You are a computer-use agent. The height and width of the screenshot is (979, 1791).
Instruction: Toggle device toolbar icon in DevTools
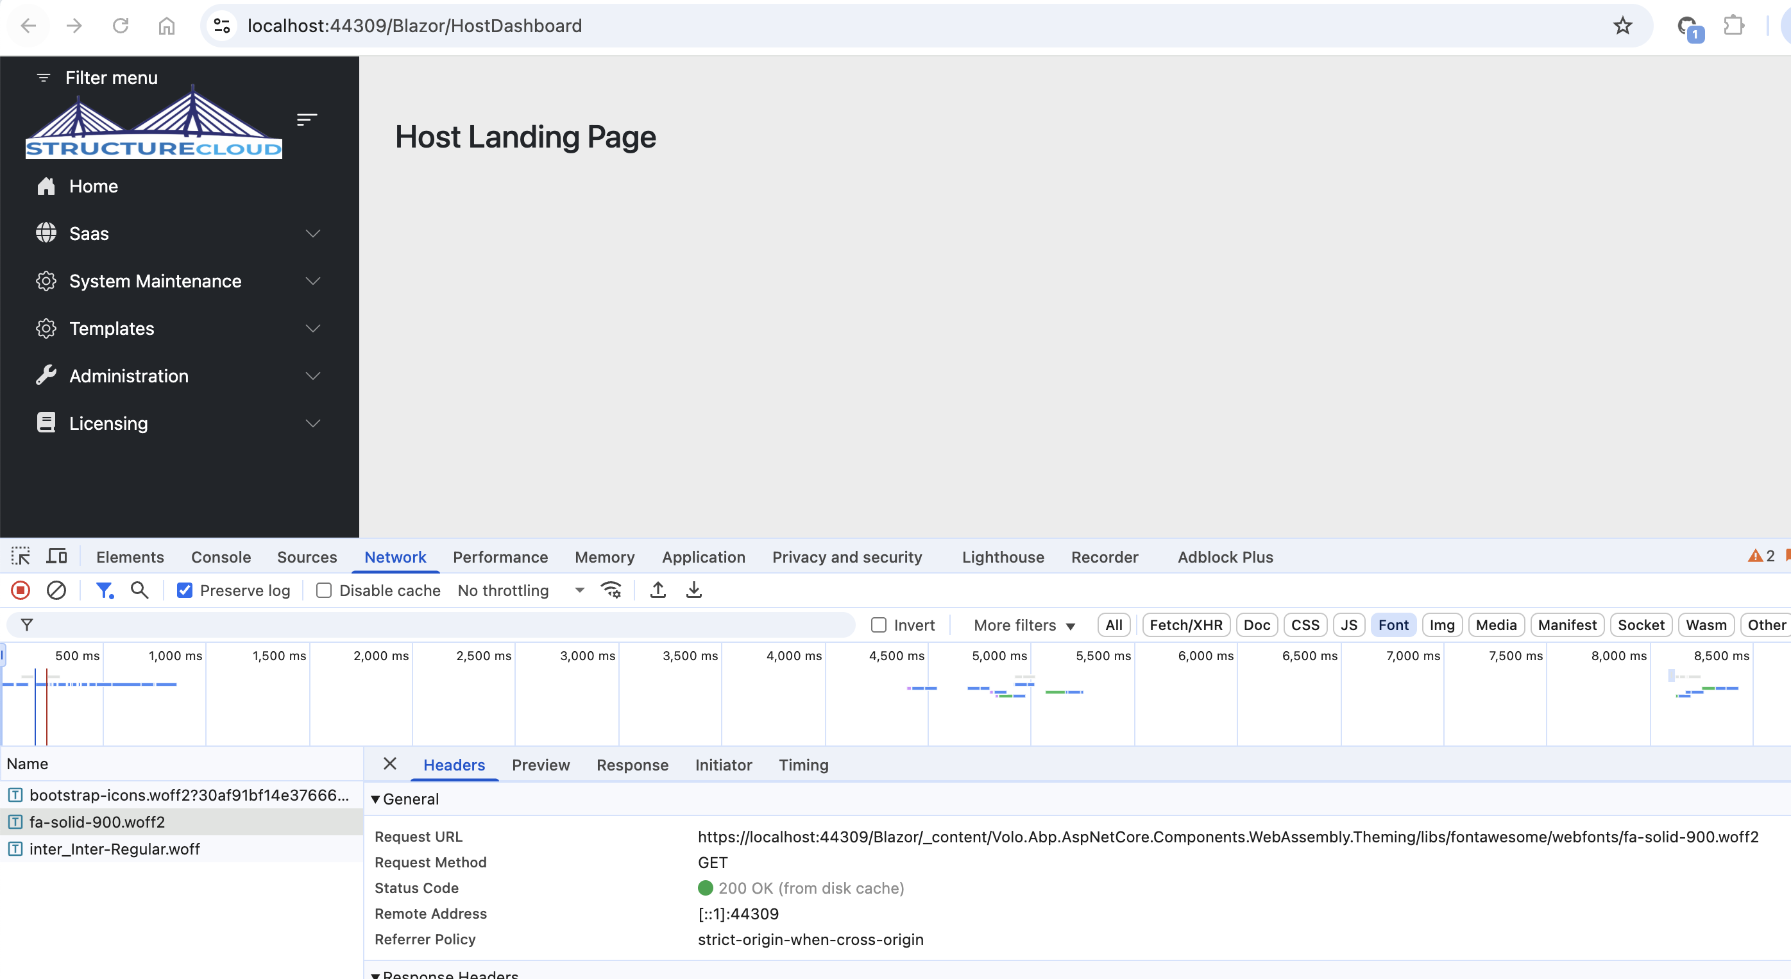[x=56, y=557]
